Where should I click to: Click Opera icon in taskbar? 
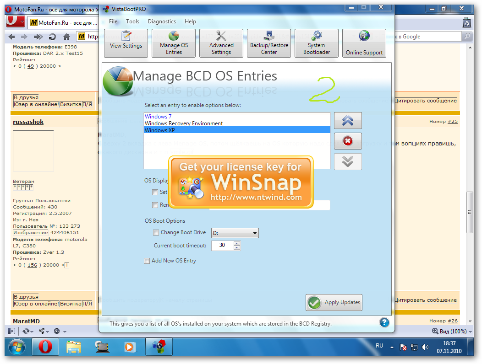point(45,347)
